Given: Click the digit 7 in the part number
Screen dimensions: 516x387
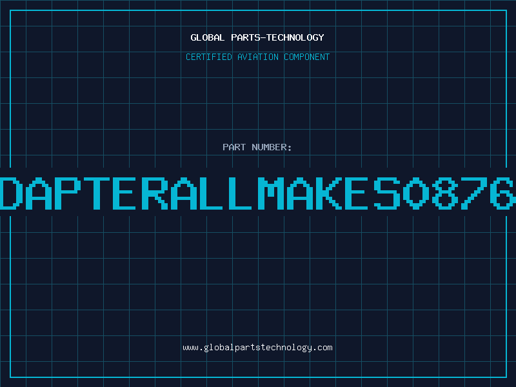Looking at the screenshot, I should click(x=474, y=193).
